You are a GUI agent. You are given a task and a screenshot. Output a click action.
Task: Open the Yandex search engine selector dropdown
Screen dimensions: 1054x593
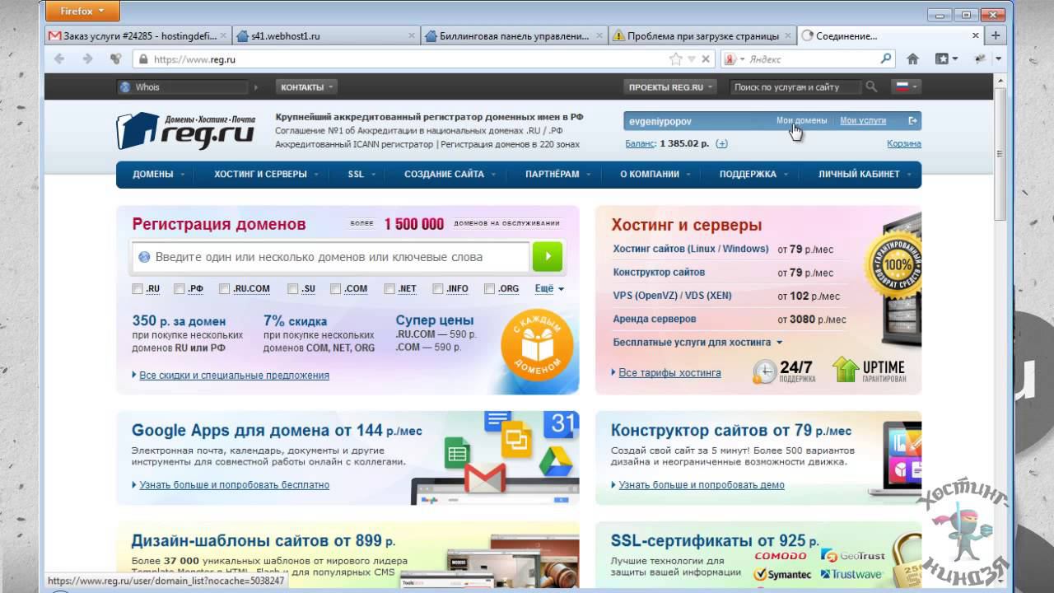[x=733, y=59]
